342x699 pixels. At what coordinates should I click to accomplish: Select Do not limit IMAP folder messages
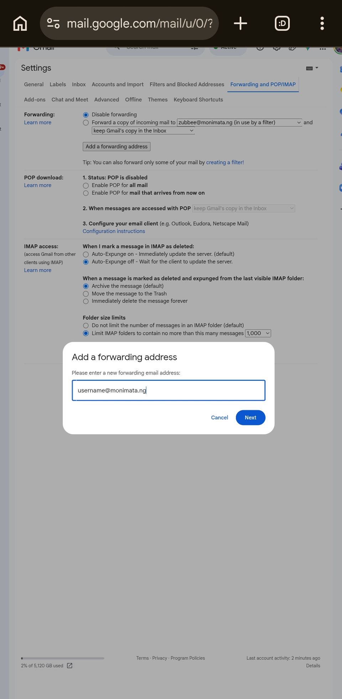point(86,326)
